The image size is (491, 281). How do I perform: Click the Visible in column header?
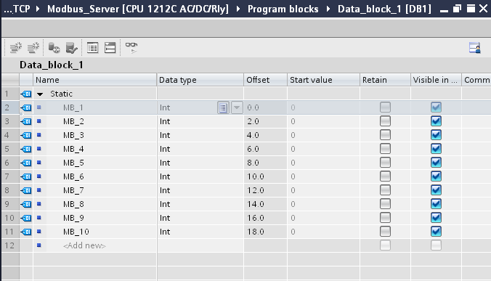(436, 80)
